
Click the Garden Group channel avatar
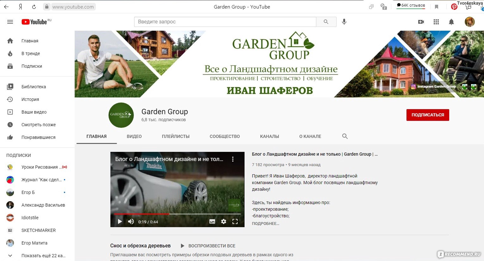121,115
